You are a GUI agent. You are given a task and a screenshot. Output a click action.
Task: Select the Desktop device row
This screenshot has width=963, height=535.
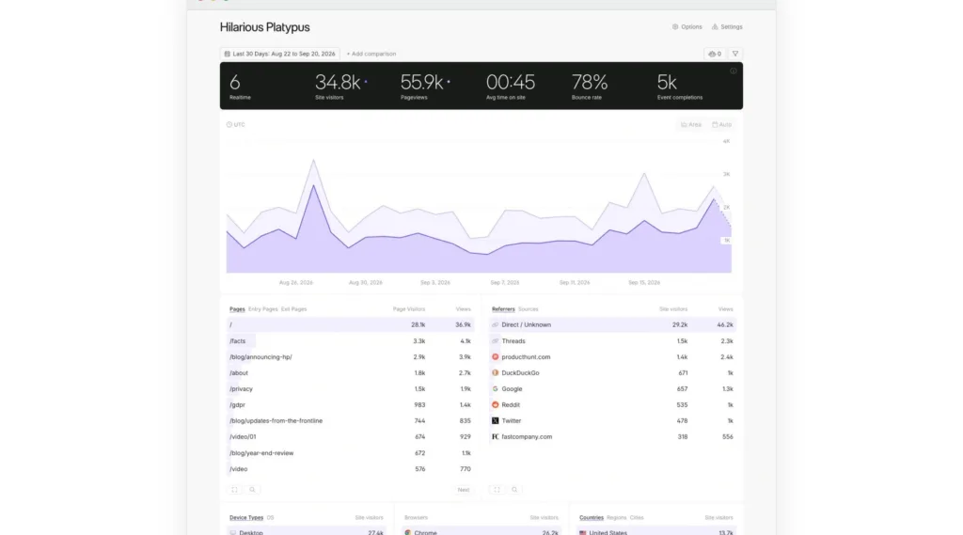point(306,532)
